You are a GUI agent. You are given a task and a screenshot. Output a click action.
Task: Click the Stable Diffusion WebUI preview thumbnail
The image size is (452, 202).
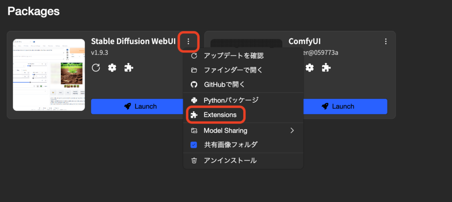pyautogui.click(x=49, y=75)
